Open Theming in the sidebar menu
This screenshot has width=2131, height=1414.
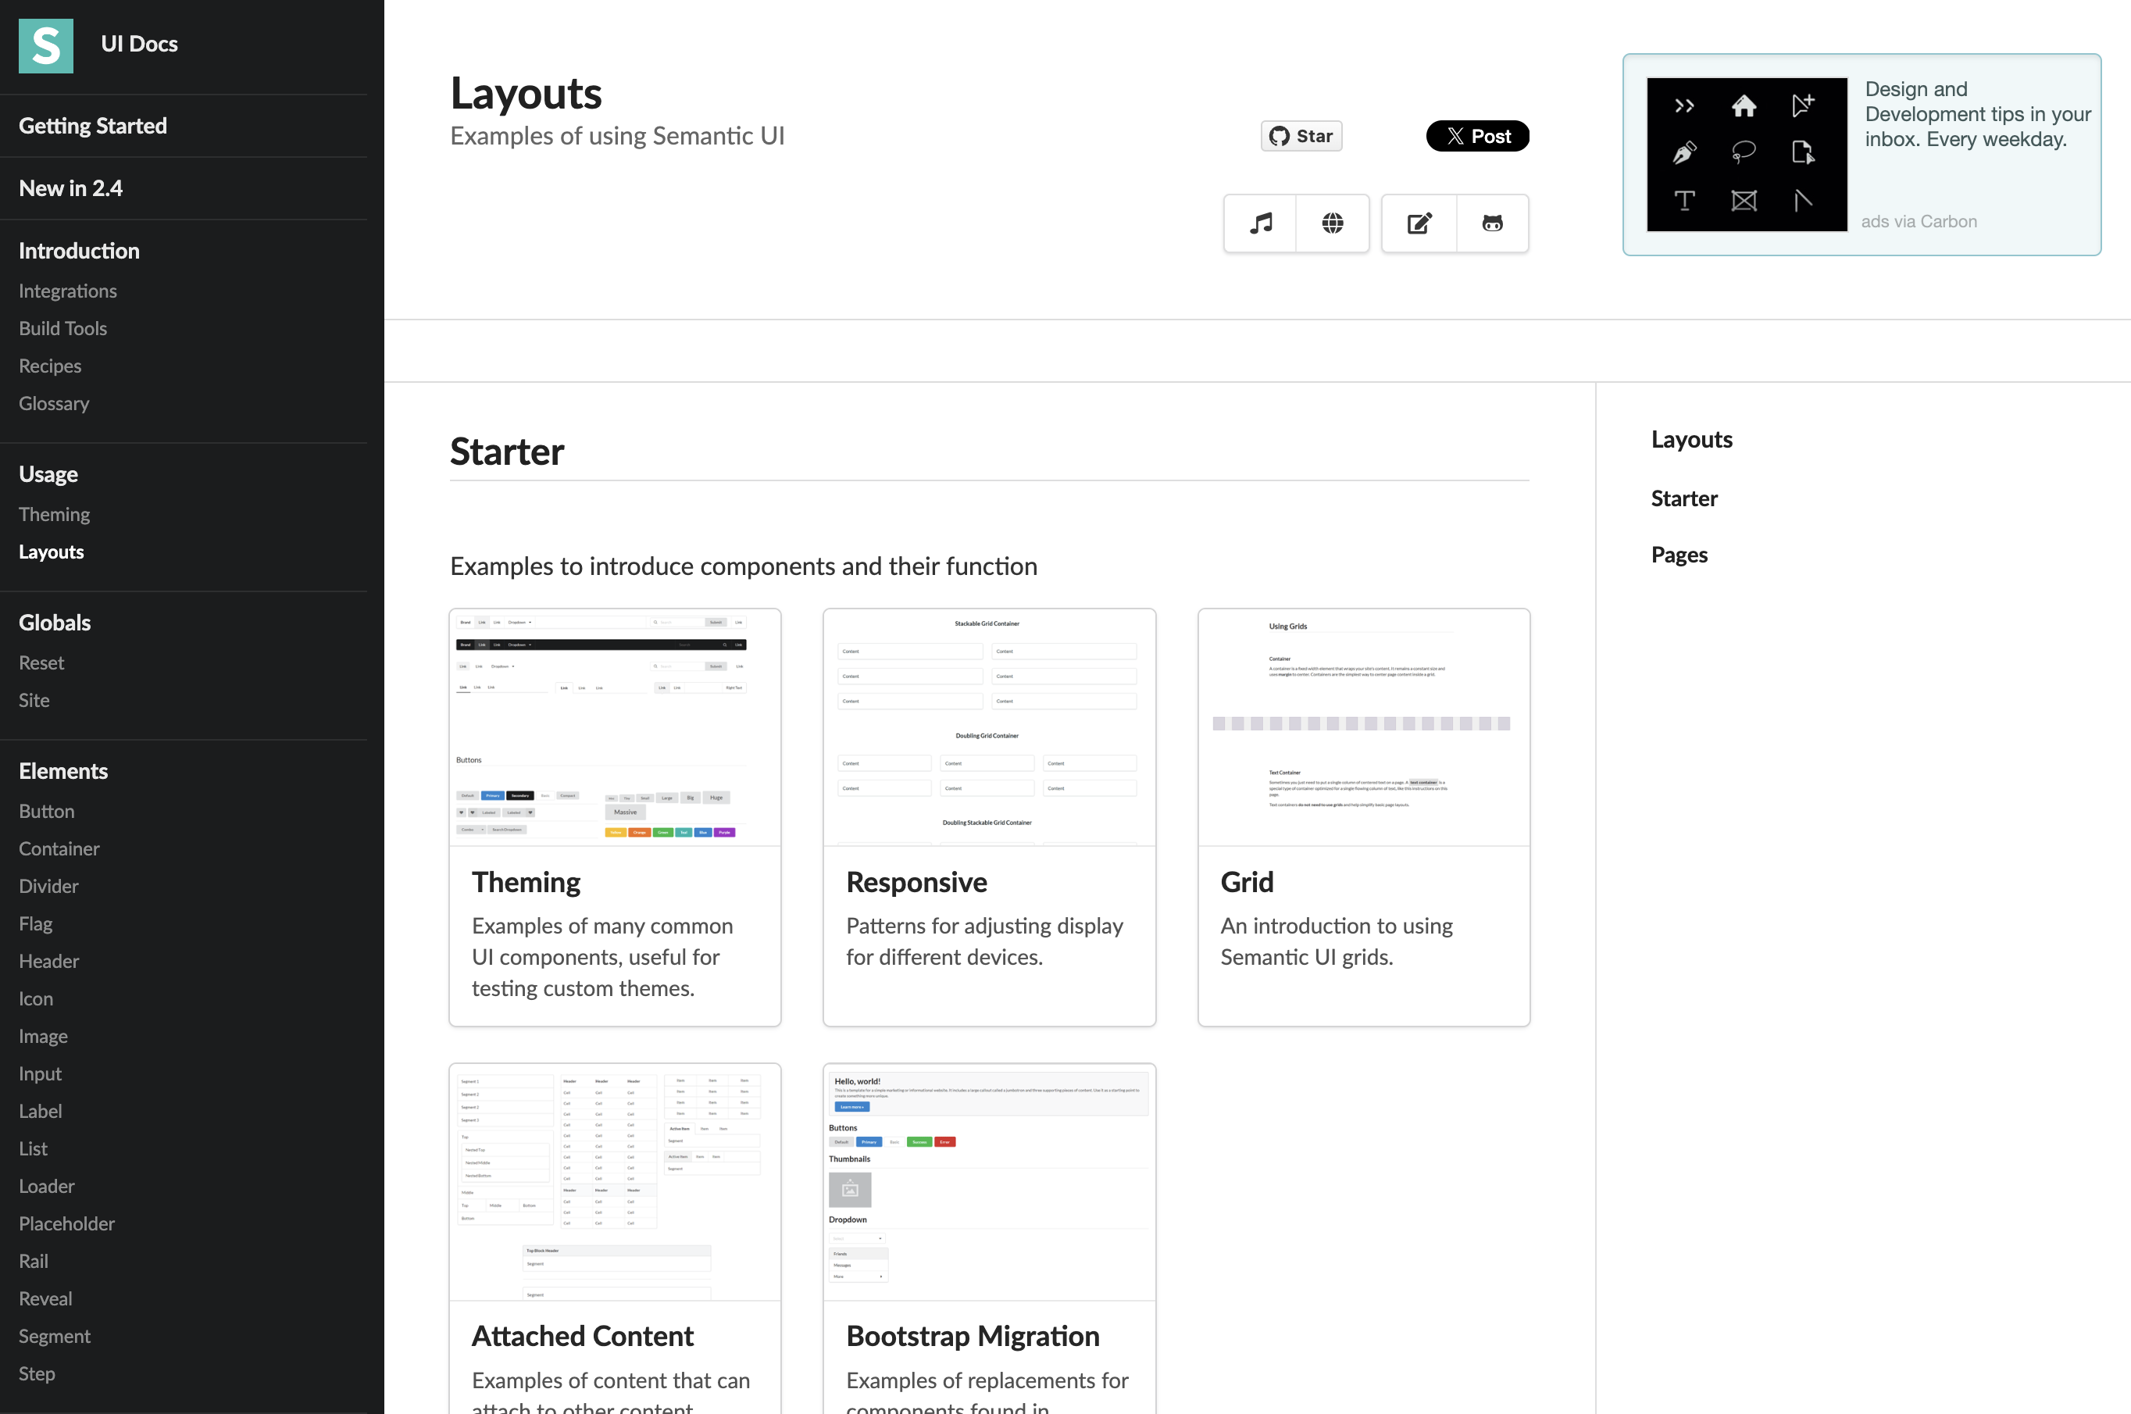[54, 514]
